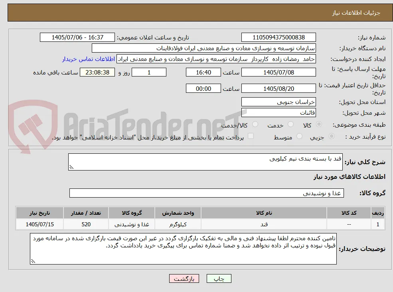Viewport: 393px width, 292px height.
Task: Click resize handle of general description box
Action: point(71,167)
